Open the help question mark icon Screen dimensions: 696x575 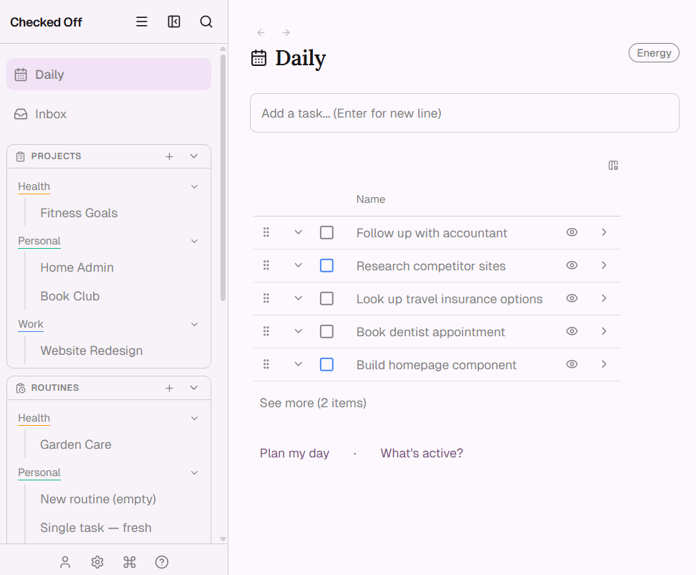click(162, 562)
